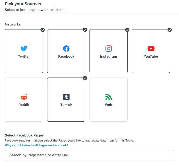Click the Reddit alien icon
The width and height of the screenshot is (179, 167).
[x=24, y=97]
